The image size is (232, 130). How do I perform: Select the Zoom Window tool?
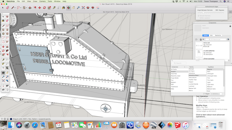[7, 77]
